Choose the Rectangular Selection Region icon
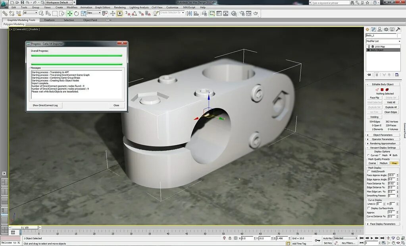Screen dimensions: 406x246 click(55, 14)
